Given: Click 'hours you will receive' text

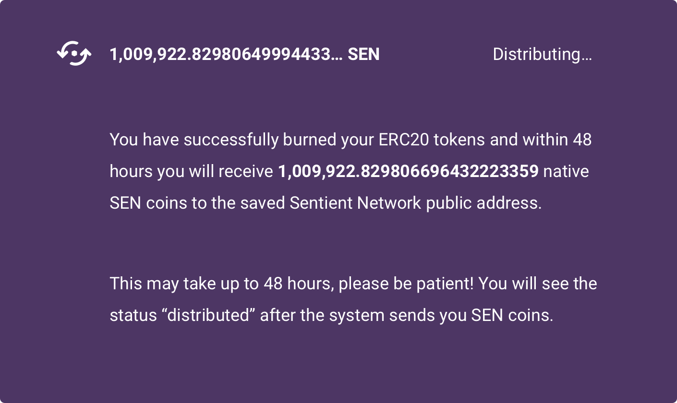Looking at the screenshot, I should [191, 171].
